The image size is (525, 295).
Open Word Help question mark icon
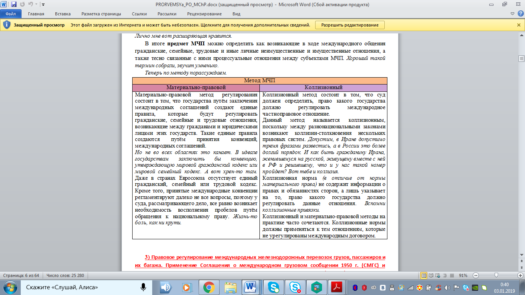point(520,14)
